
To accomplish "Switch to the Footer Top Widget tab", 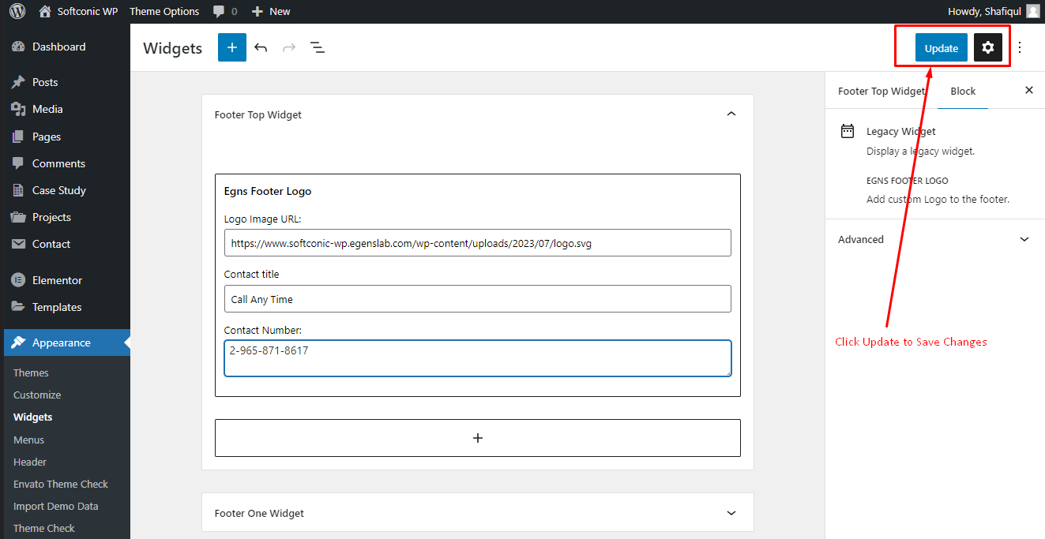I will click(881, 91).
